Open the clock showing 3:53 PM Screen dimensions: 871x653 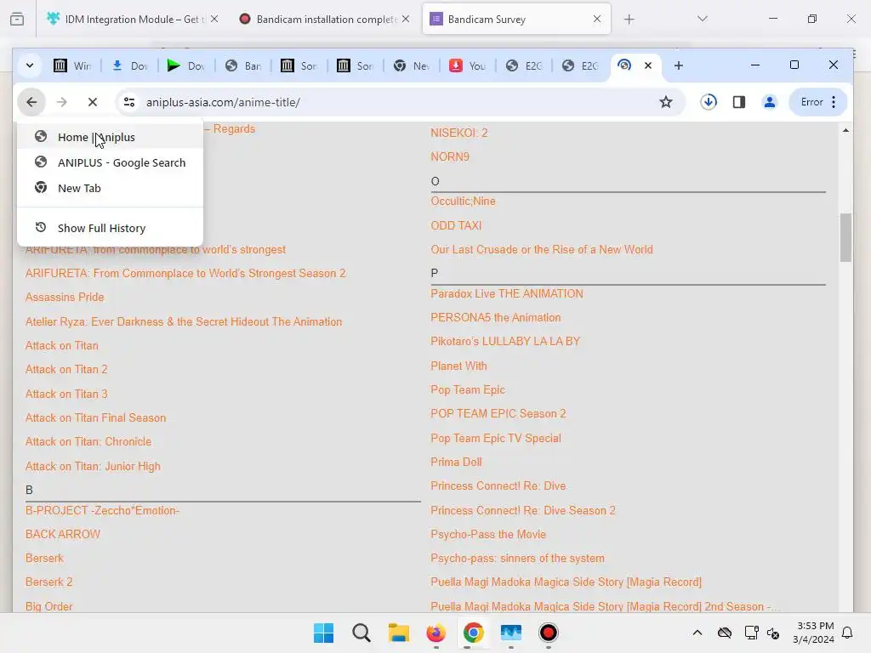[x=814, y=633]
